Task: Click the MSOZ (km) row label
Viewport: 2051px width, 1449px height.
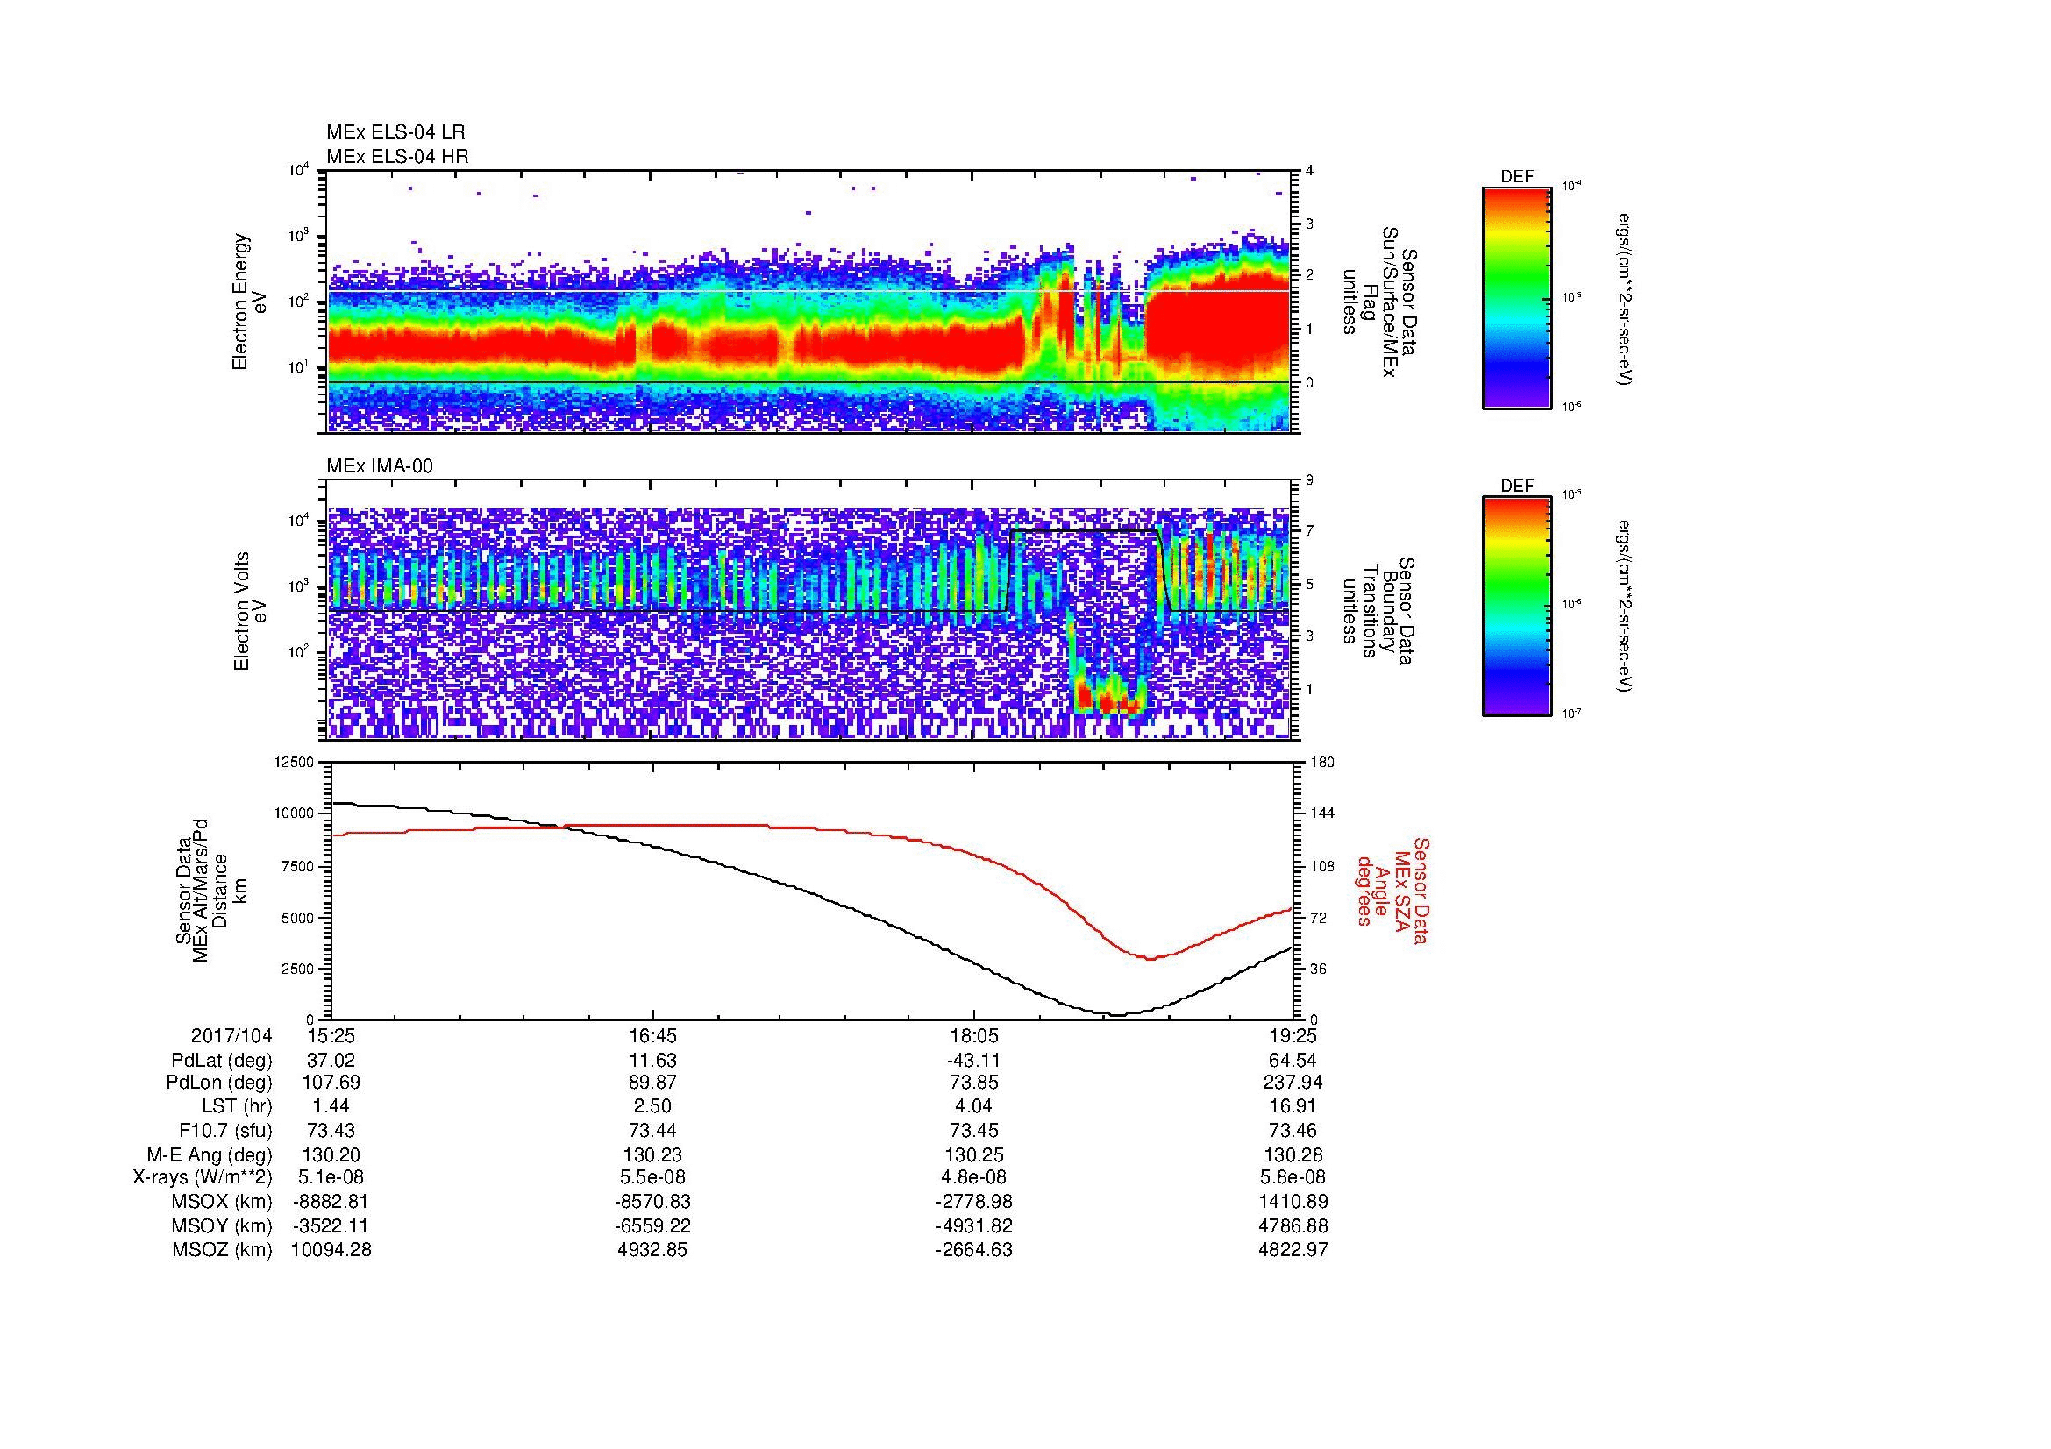Action: (222, 1250)
